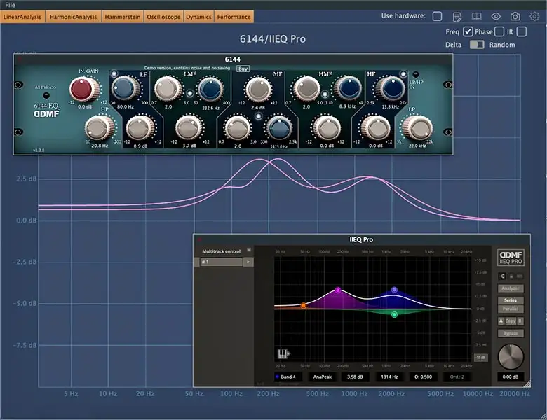
Task: Select multitrack entry # 1
Action: 221,262
